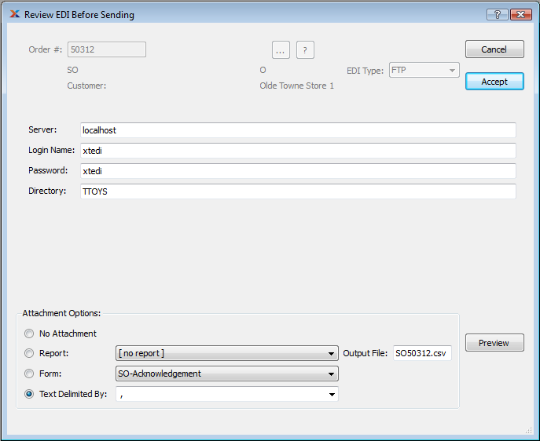This screenshot has height=441, width=540.
Task: Click the xTuple icon in title bar
Action: [14, 14]
